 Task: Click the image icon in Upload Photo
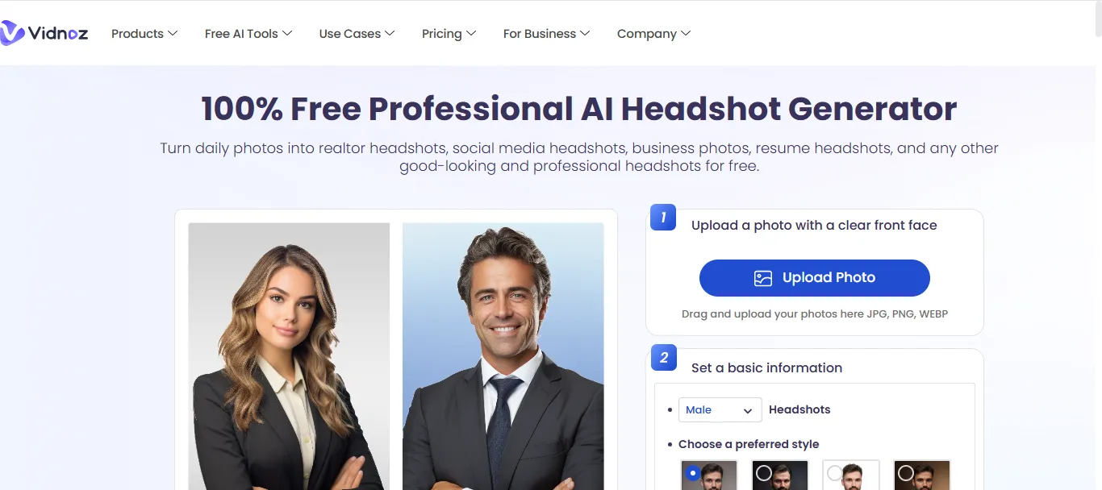[x=763, y=278]
